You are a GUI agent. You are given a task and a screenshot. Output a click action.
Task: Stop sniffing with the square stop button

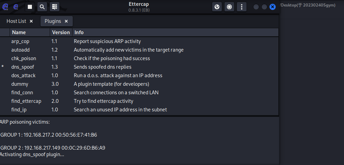pos(30,6)
